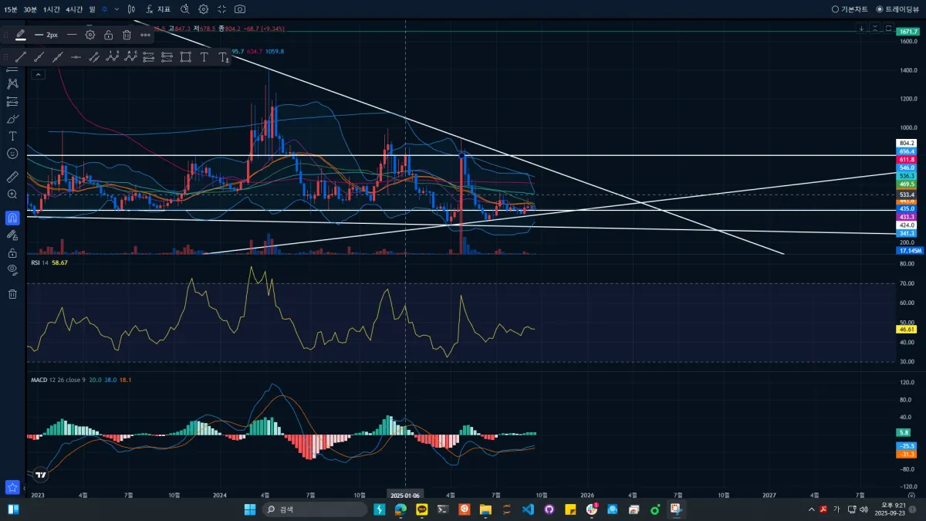Screen dimensions: 926x521
Task: Toggle lock on the selected drawing
Action: [109, 35]
